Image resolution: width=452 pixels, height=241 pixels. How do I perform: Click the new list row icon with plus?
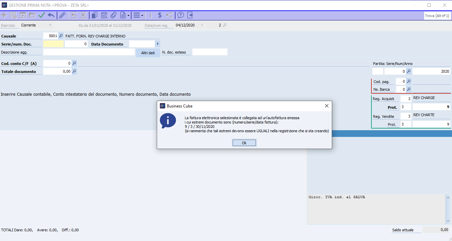[x=14, y=15]
